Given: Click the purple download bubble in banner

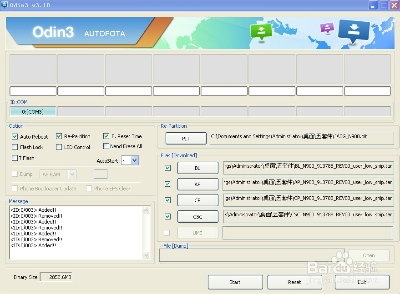Looking at the screenshot, I should [x=327, y=28].
